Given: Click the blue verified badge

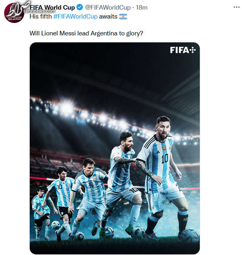Looking at the screenshot, I should coord(80,7).
